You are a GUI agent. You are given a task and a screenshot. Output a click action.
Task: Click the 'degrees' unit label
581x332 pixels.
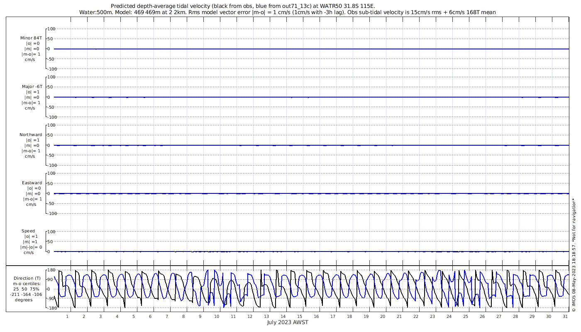(24, 300)
